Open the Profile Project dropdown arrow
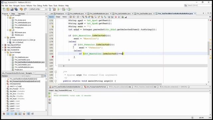Image resolution: width=213 pixels, height=120 pixels. [72, 9]
